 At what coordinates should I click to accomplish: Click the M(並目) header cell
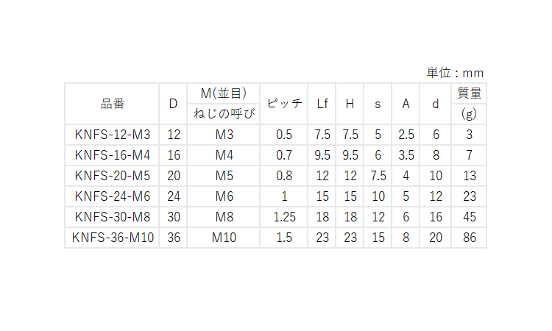pos(224,93)
